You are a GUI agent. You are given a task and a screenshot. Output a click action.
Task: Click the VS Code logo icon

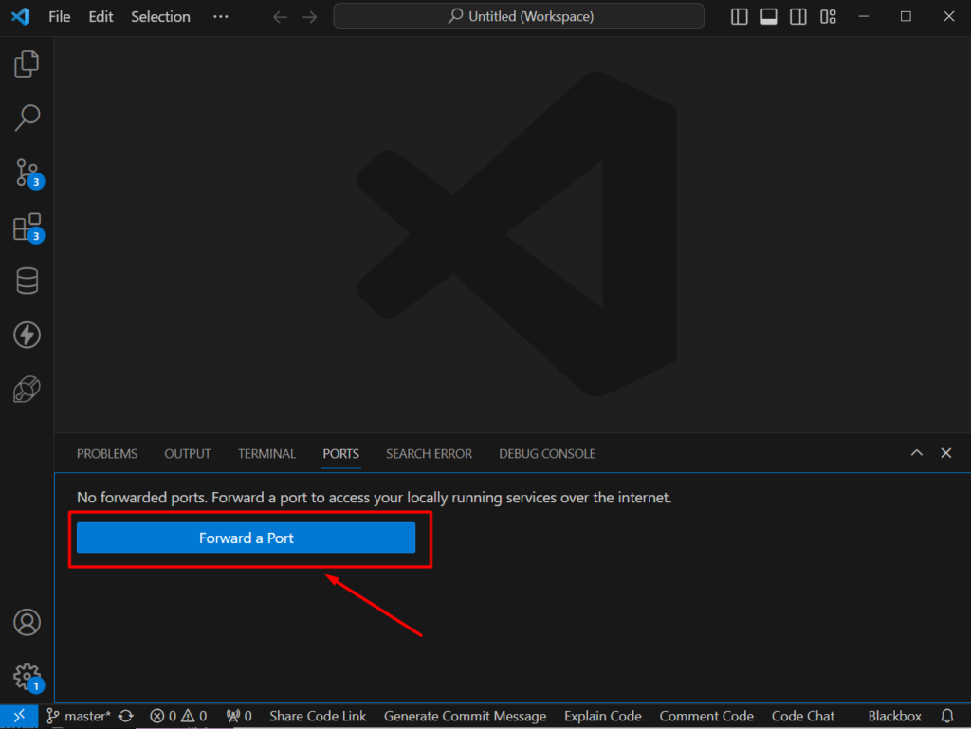pos(21,16)
